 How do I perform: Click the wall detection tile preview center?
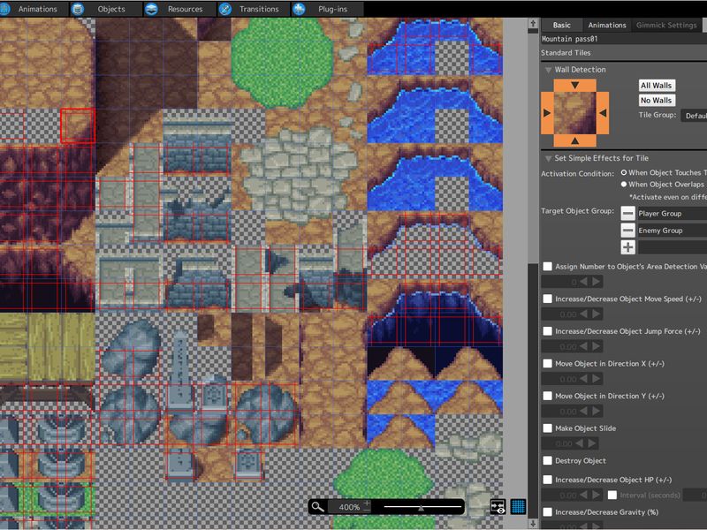click(x=575, y=113)
